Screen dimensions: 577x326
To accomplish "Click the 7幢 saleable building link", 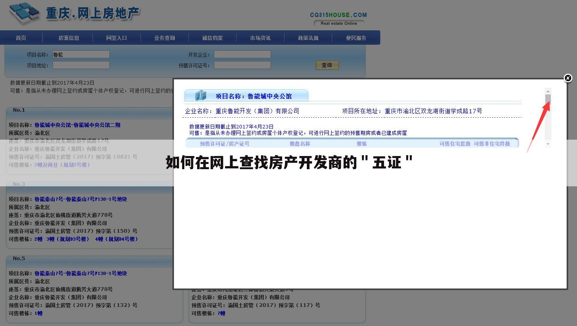I will tap(222, 313).
